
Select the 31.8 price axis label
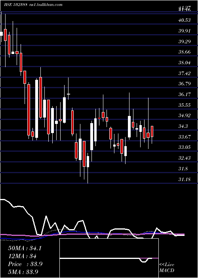[183, 169]
